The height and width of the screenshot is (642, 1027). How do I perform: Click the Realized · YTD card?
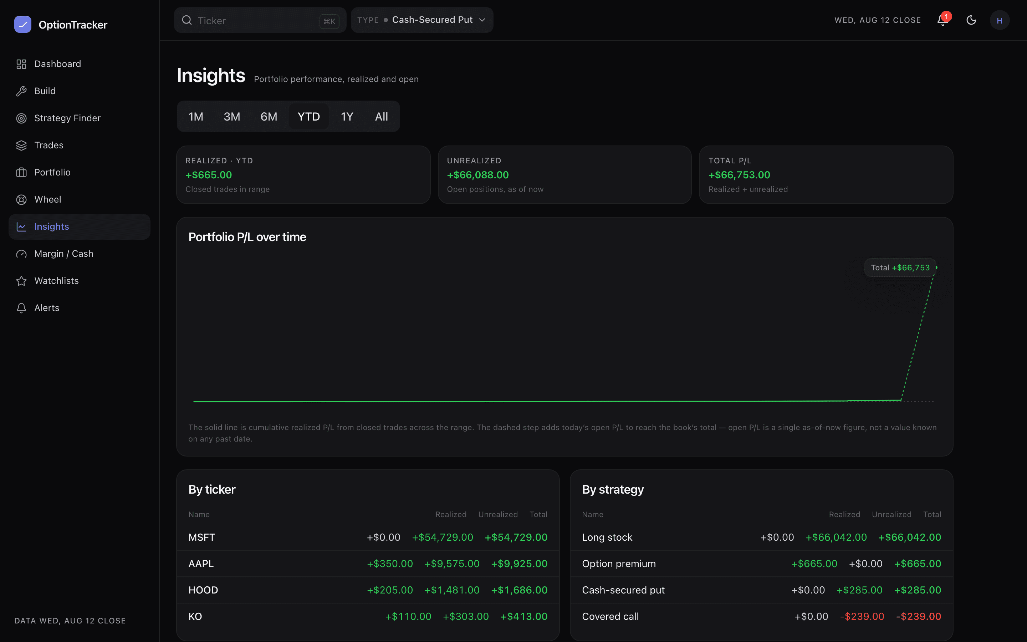coord(303,175)
